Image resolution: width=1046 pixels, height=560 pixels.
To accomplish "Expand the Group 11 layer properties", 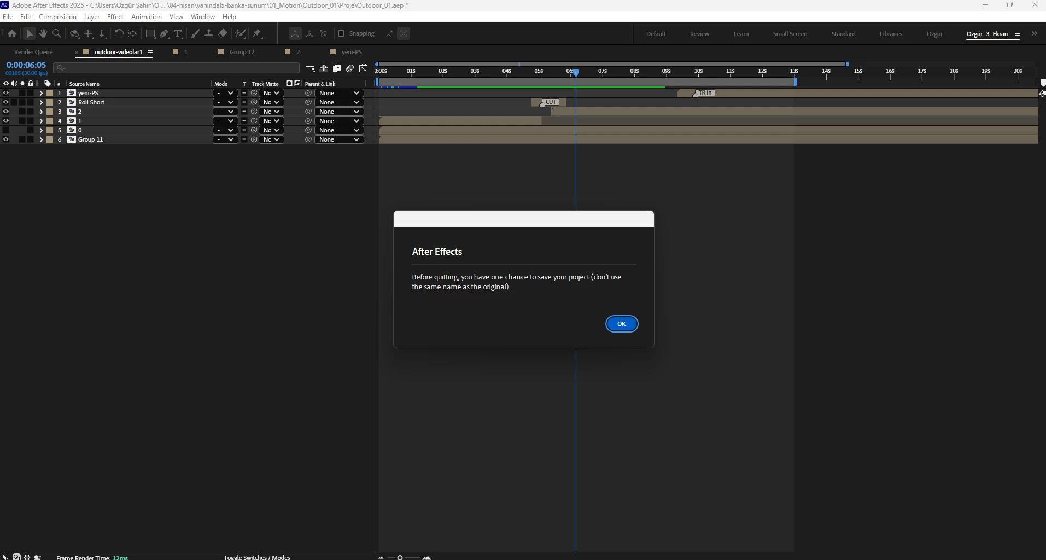I will point(41,139).
